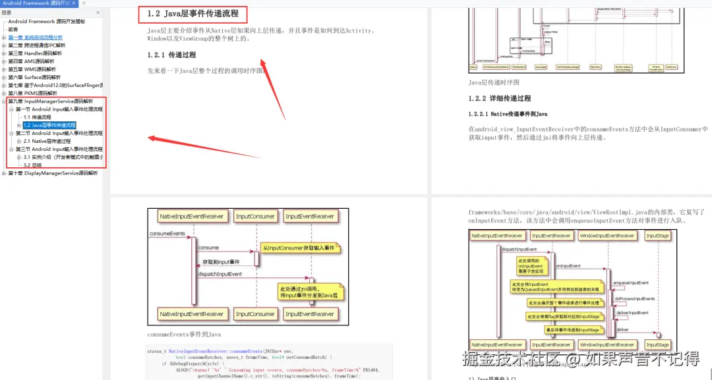Open a new tab with plus icon
Image resolution: width=712 pixels, height=380 pixels.
84,3
